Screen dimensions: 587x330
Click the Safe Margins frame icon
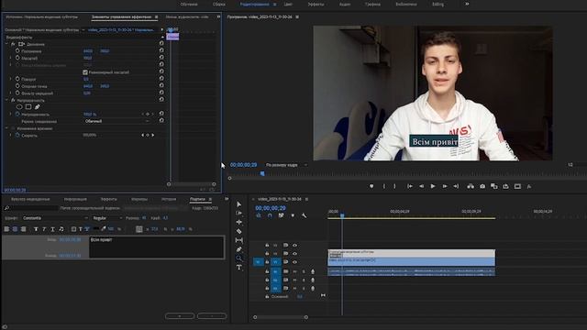[517, 186]
